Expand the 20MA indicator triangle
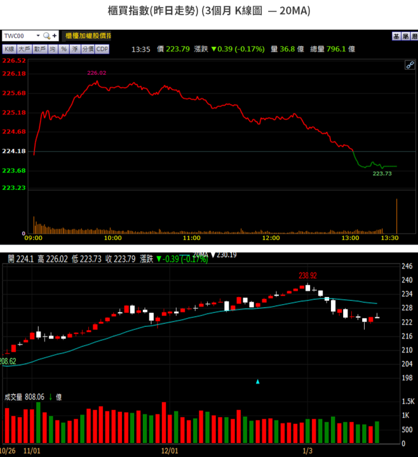 (x=212, y=255)
